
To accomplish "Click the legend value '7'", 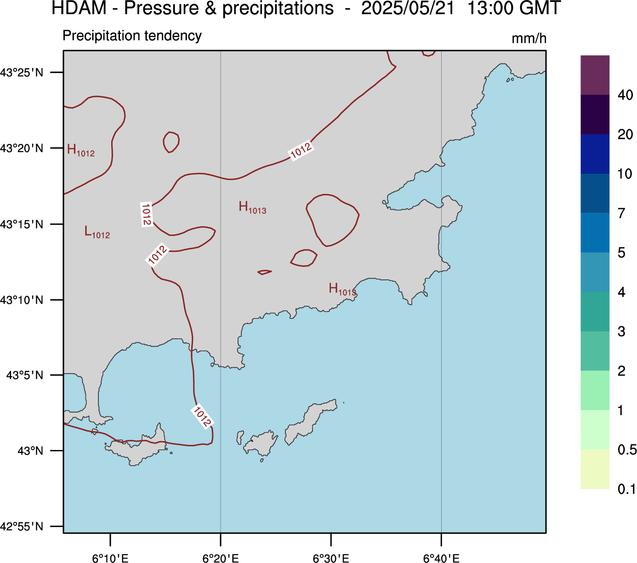I will [x=621, y=213].
